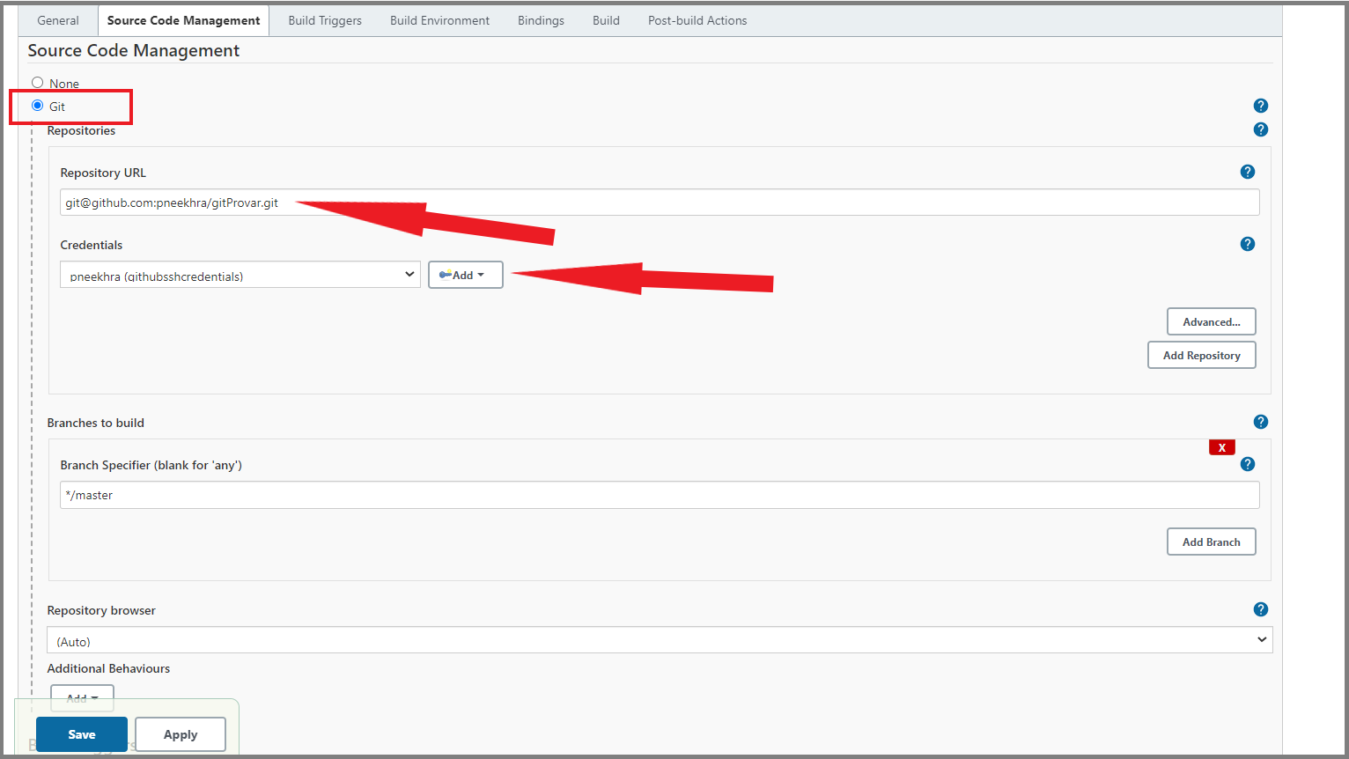Switch to the Bindings tab
Image resolution: width=1349 pixels, height=759 pixels.
tap(541, 20)
